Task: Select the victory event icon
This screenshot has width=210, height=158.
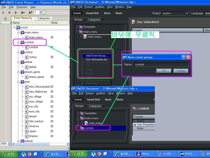Action: 27,57
